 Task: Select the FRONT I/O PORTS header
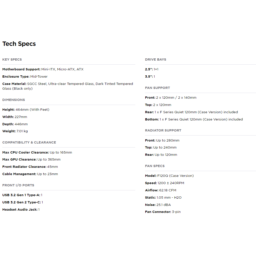tap(18, 185)
